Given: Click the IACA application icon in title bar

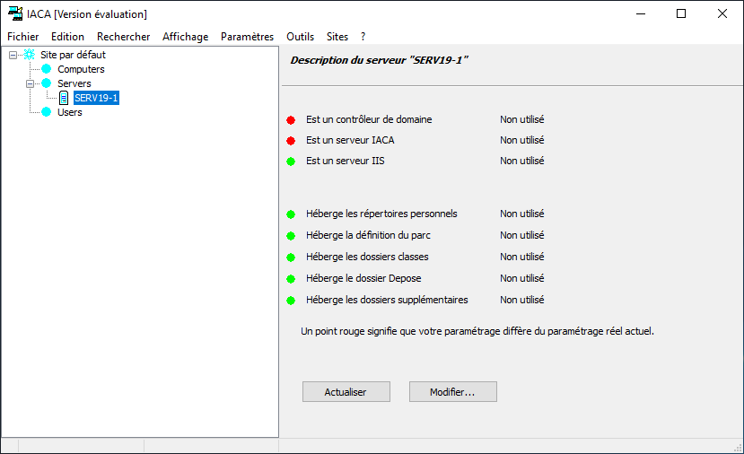Looking at the screenshot, I should point(15,13).
